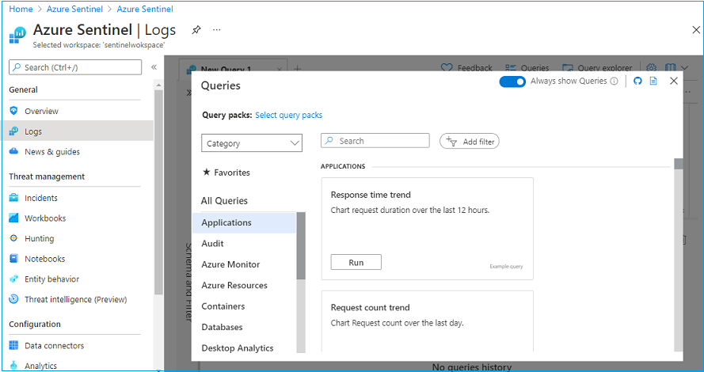This screenshot has height=372, width=704.
Task: Select the Applications category
Action: click(244, 222)
